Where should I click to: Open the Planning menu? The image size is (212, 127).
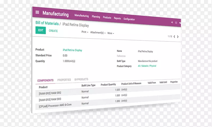click(x=96, y=17)
